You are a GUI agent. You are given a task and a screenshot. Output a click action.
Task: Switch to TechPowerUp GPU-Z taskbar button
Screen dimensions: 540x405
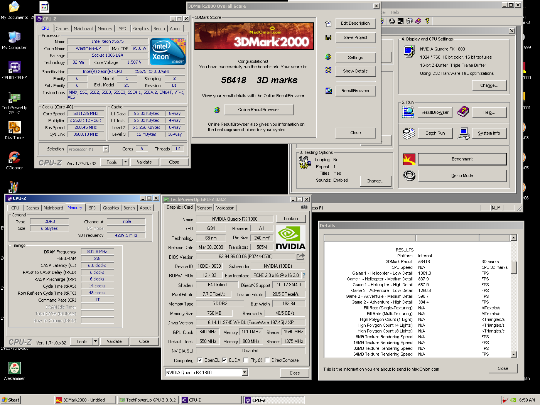[x=148, y=400]
